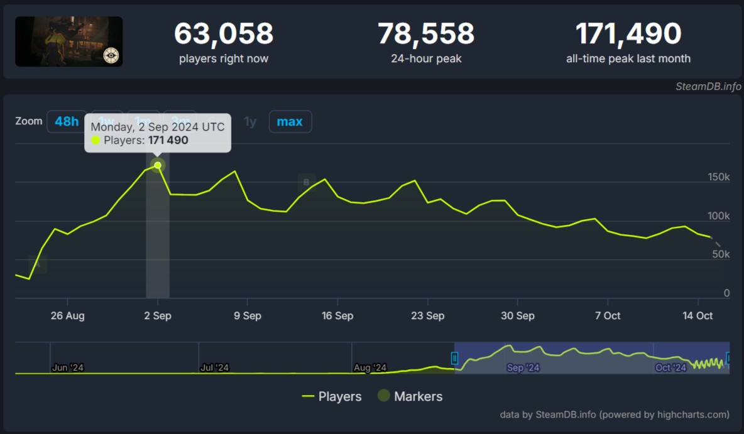Click the eye badge on game thumbnail
744x434 pixels.
(x=111, y=55)
